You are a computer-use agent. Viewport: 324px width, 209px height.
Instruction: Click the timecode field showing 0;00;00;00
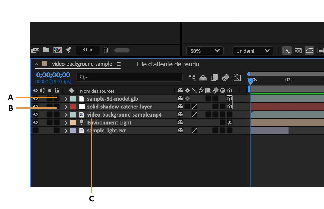[52, 75]
